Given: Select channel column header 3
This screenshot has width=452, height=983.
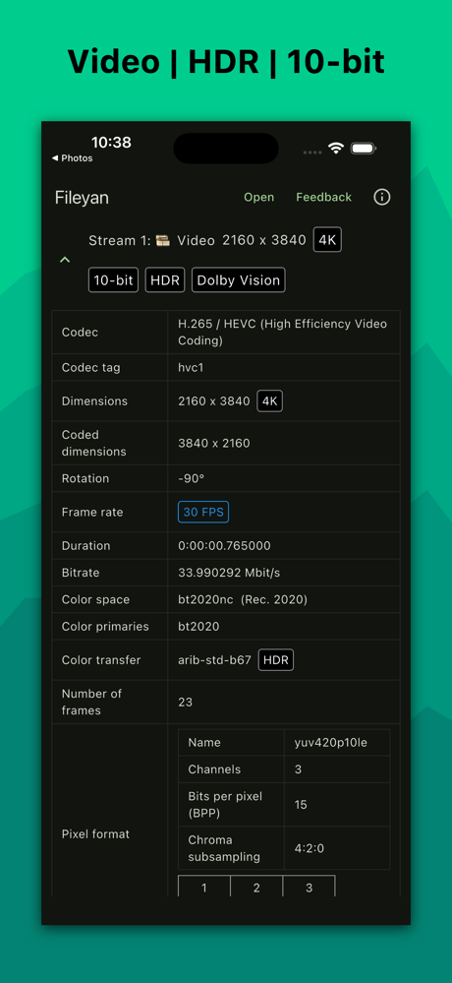Looking at the screenshot, I should (309, 889).
